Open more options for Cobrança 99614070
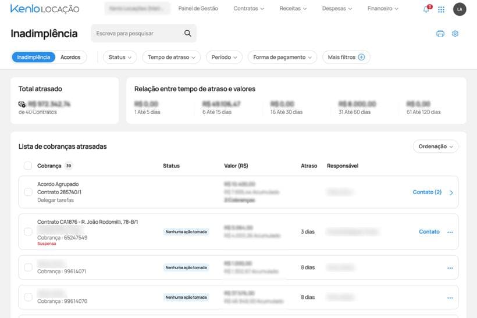 click(x=450, y=298)
